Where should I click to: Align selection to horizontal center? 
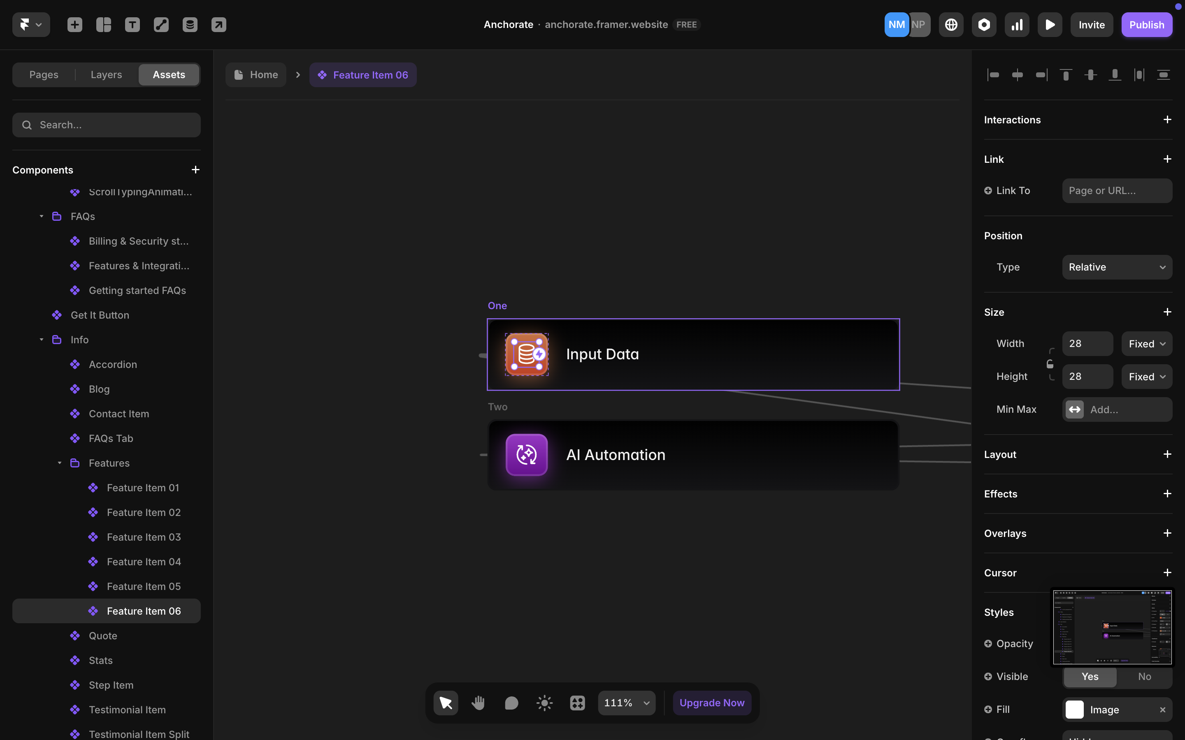[1018, 74]
